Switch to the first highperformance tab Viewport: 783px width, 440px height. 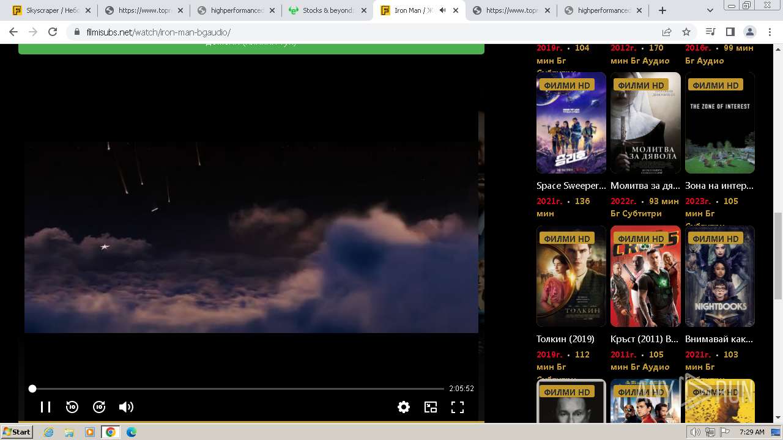point(236,10)
